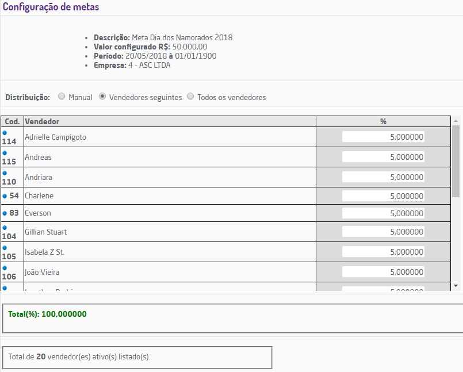Click the blue dot next to Charlene
This screenshot has width=463, height=372.
click(5, 196)
